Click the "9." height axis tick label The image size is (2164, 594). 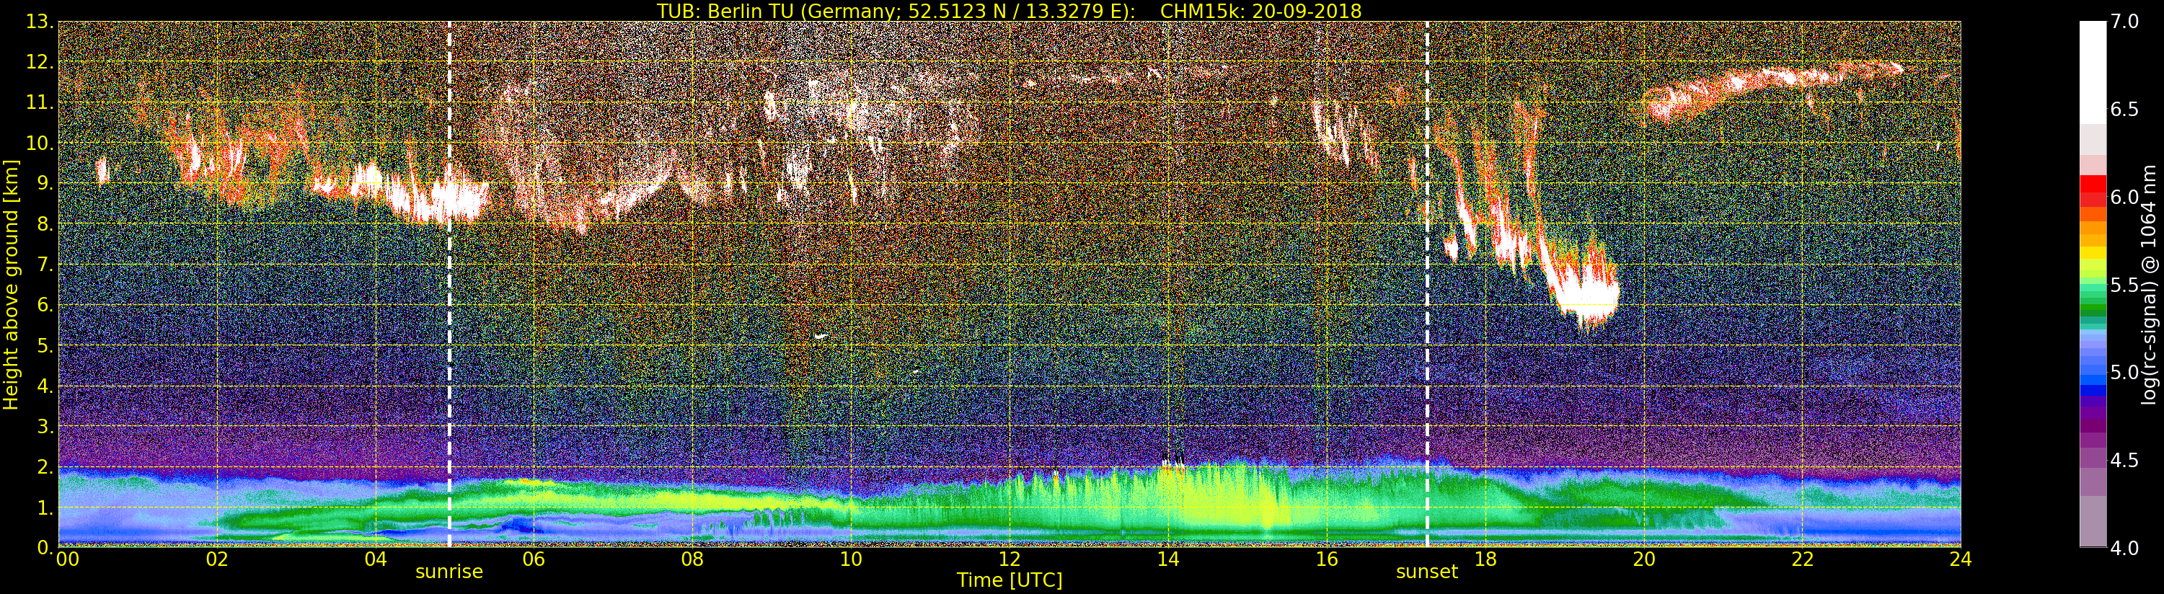point(44,183)
